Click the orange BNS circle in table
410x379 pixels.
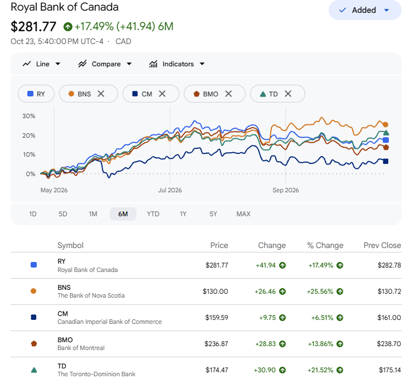(x=33, y=291)
